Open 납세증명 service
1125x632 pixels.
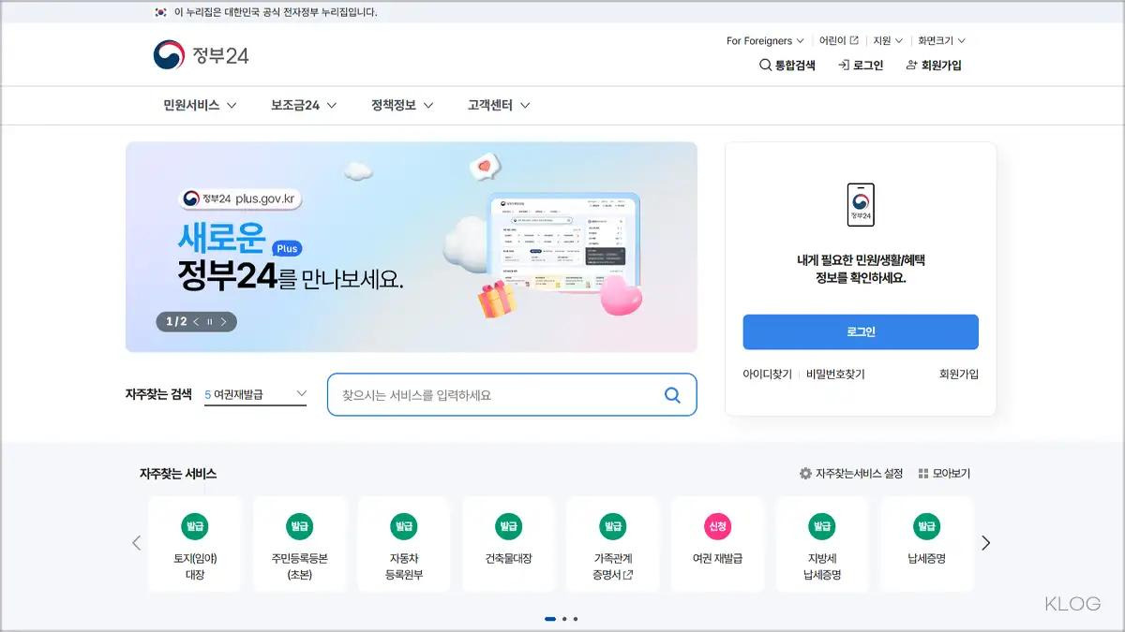point(927,544)
